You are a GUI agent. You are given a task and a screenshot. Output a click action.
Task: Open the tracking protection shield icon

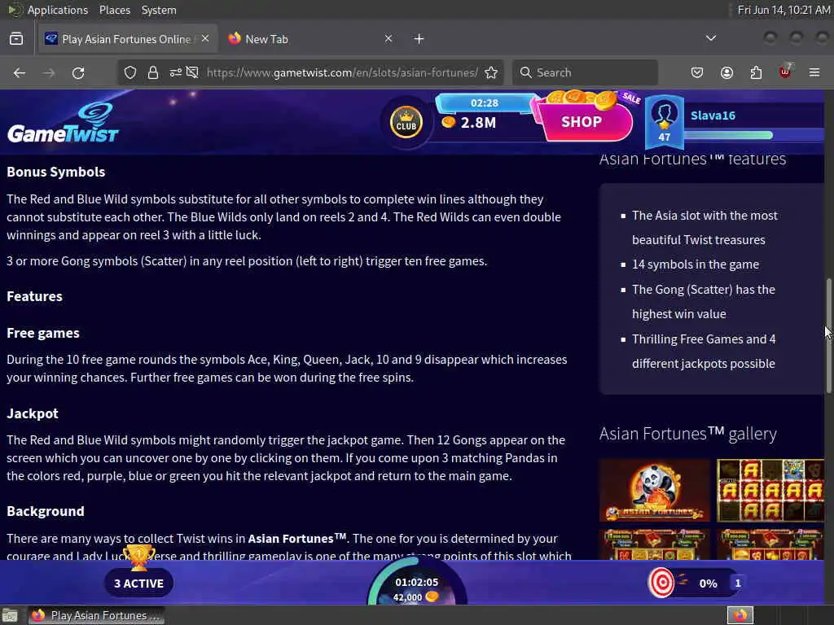[x=130, y=72]
